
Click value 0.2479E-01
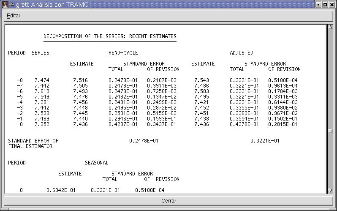pyautogui.click(x=123, y=91)
